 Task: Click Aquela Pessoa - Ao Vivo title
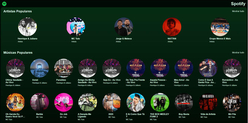click(158, 81)
